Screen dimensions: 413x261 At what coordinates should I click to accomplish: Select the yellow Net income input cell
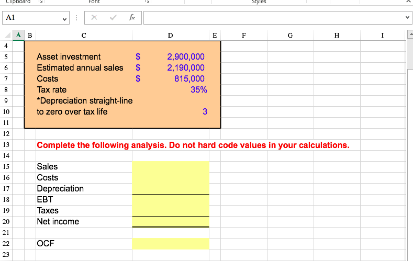tap(171, 222)
